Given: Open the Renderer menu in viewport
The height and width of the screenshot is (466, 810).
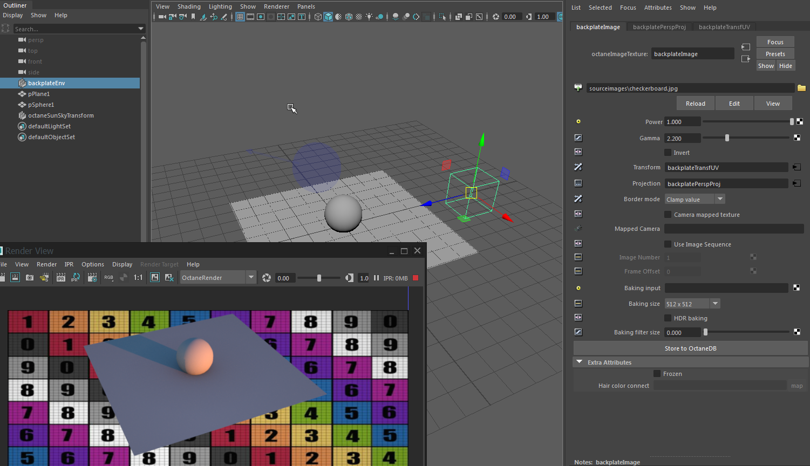Looking at the screenshot, I should point(276,6).
